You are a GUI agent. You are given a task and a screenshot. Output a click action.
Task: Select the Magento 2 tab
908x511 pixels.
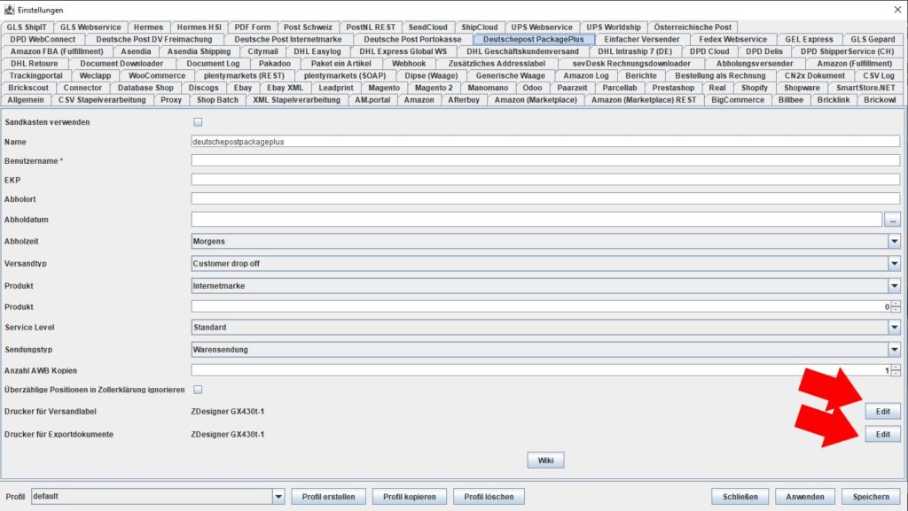(x=434, y=88)
